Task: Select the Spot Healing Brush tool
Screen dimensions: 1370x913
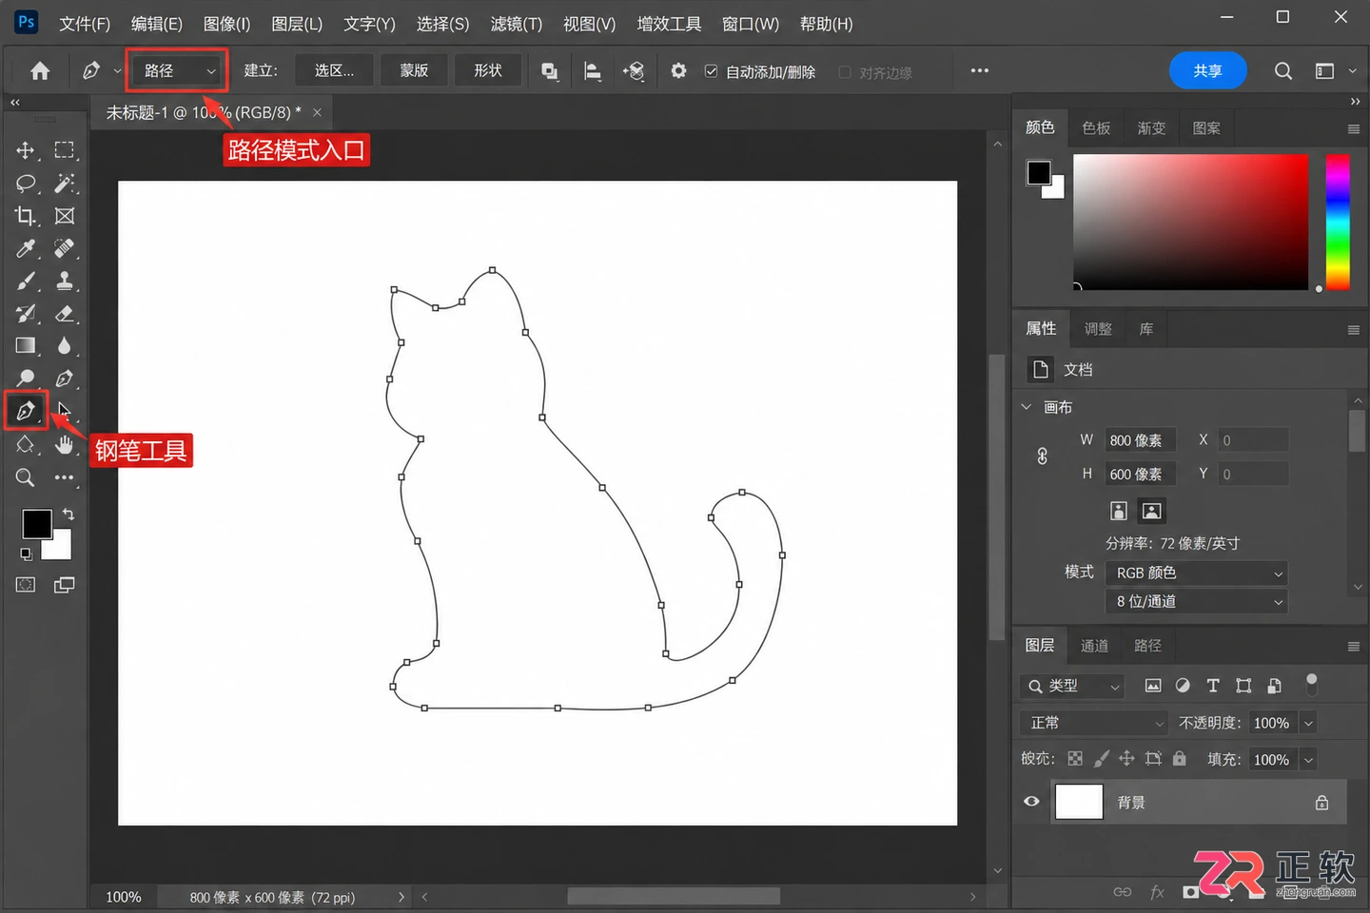Action: [x=65, y=248]
